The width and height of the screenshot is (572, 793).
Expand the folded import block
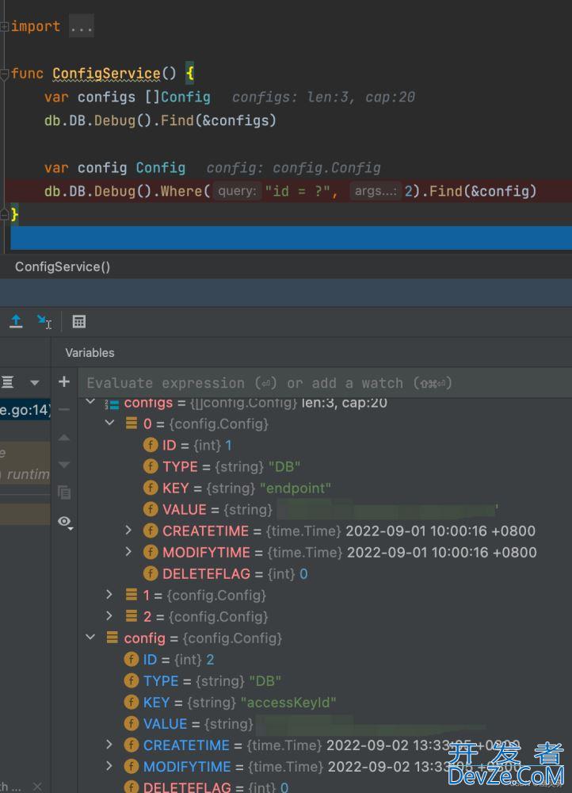click(82, 26)
